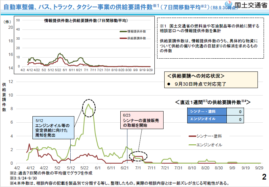This screenshot has height=187, width=269.
Task: Click the inset chart x-axis label 5/22
Action: tap(58, 70)
